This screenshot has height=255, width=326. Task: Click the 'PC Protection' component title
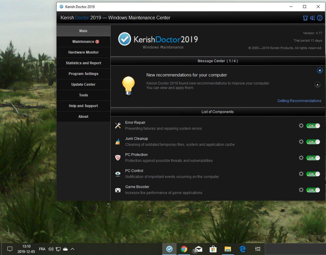[x=136, y=154]
